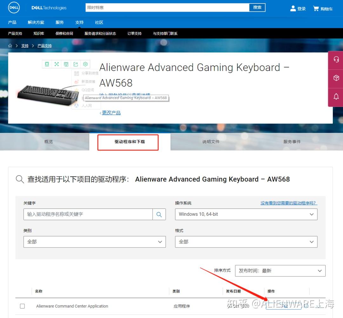Viewport: 343px width, 318px height.
Task: Check the Alienware Command Center Application checkbox
Action: 22,306
